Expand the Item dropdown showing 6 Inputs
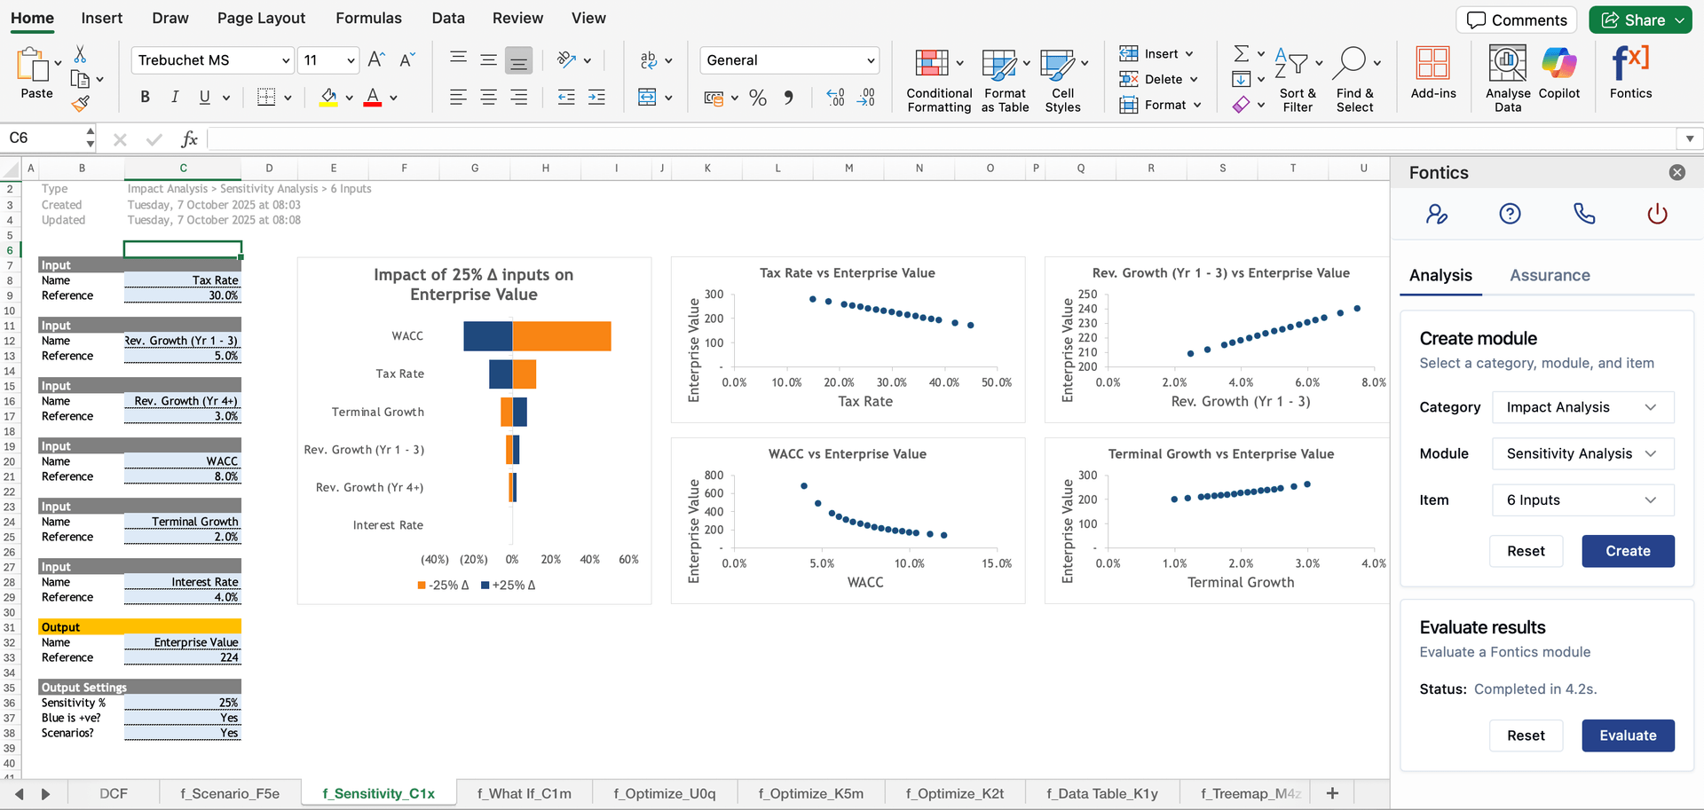 coord(1582,499)
